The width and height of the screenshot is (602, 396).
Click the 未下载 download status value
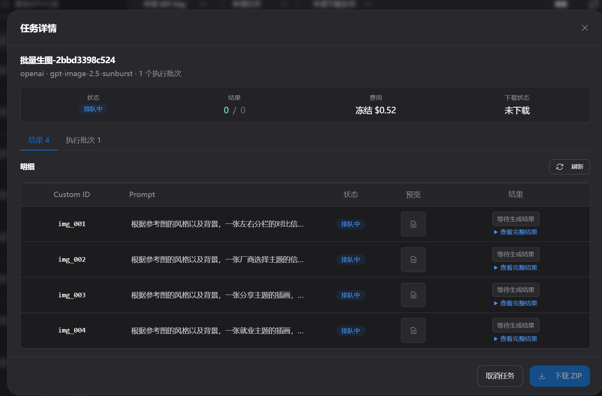tap(517, 111)
